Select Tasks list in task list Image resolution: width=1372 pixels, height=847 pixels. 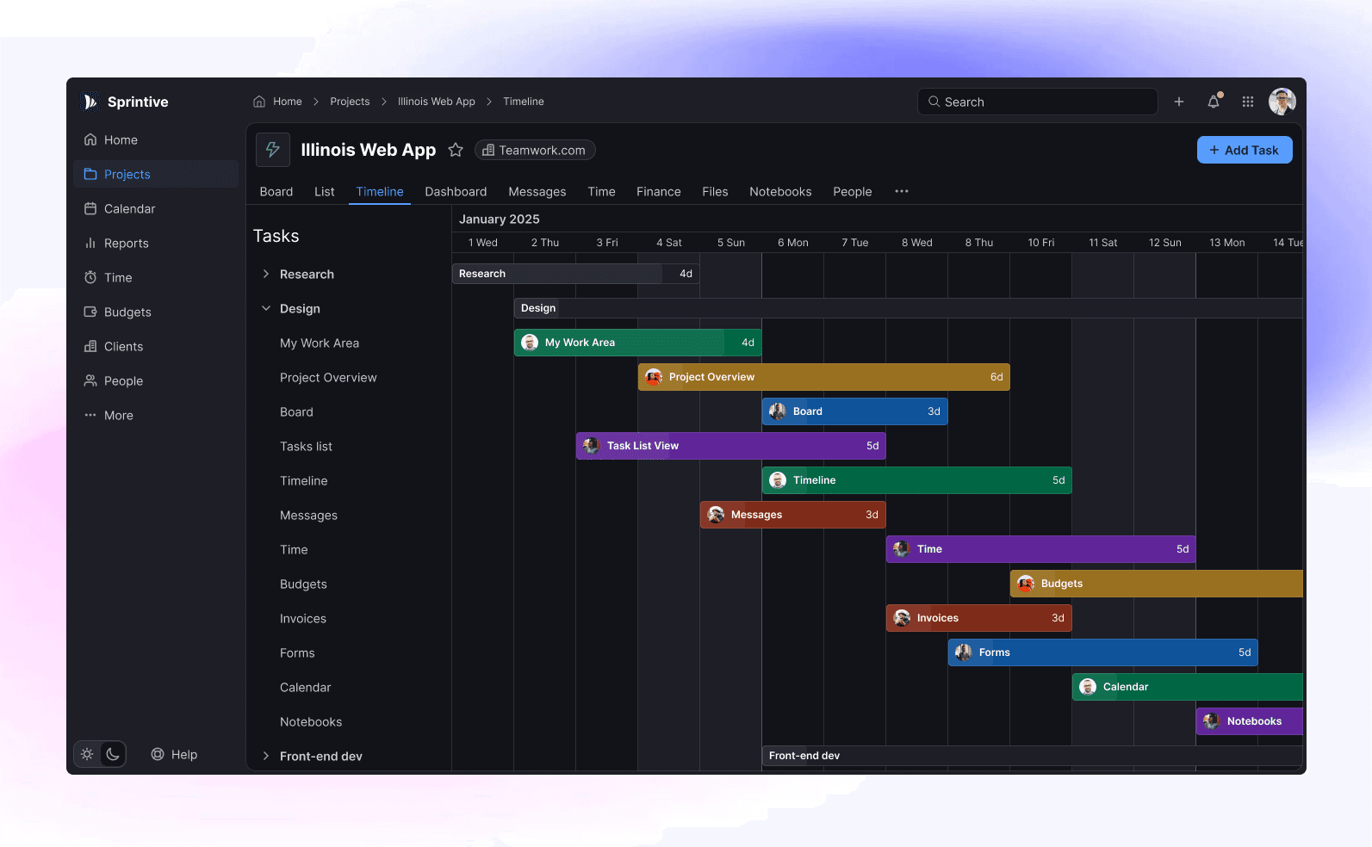(306, 446)
